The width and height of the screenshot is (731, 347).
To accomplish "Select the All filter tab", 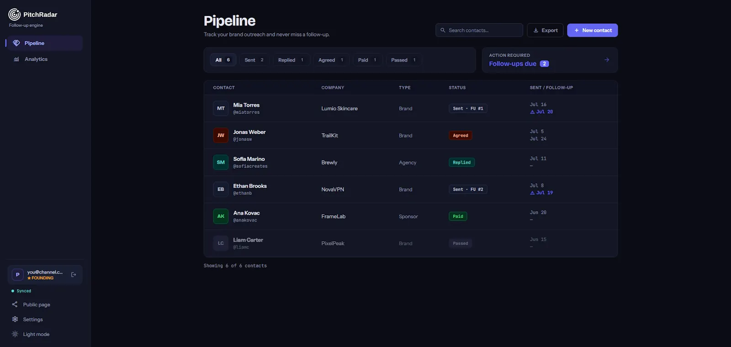I will pos(223,60).
